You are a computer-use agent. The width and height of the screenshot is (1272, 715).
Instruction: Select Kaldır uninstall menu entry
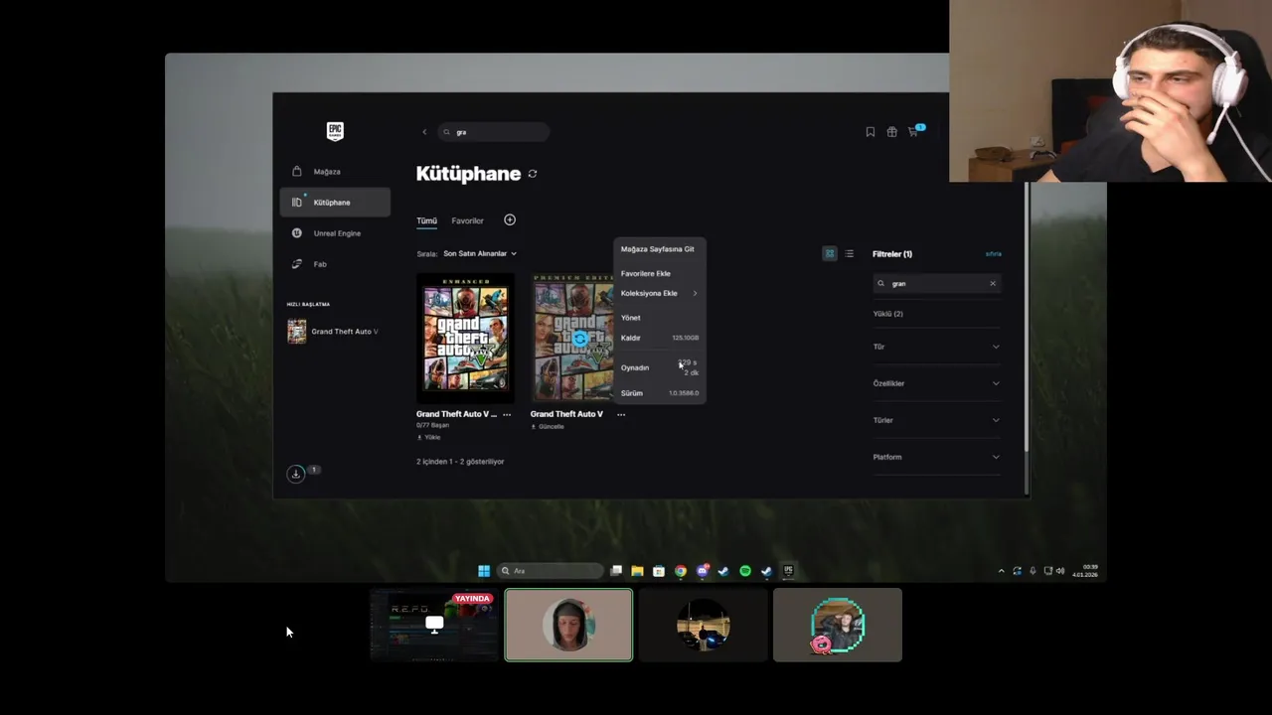click(658, 338)
